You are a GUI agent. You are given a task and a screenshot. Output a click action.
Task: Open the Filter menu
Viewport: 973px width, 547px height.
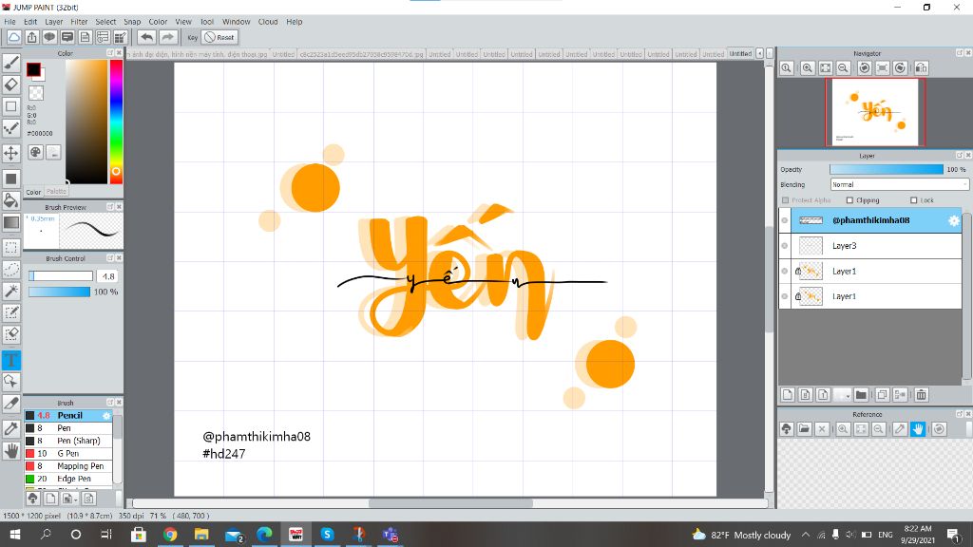click(x=79, y=22)
